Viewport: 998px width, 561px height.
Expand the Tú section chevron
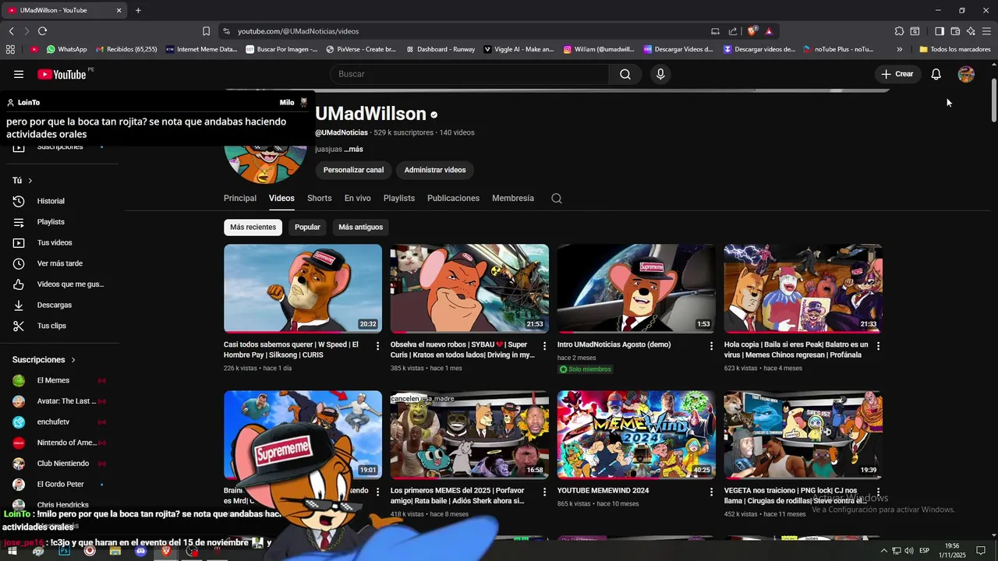(30, 181)
